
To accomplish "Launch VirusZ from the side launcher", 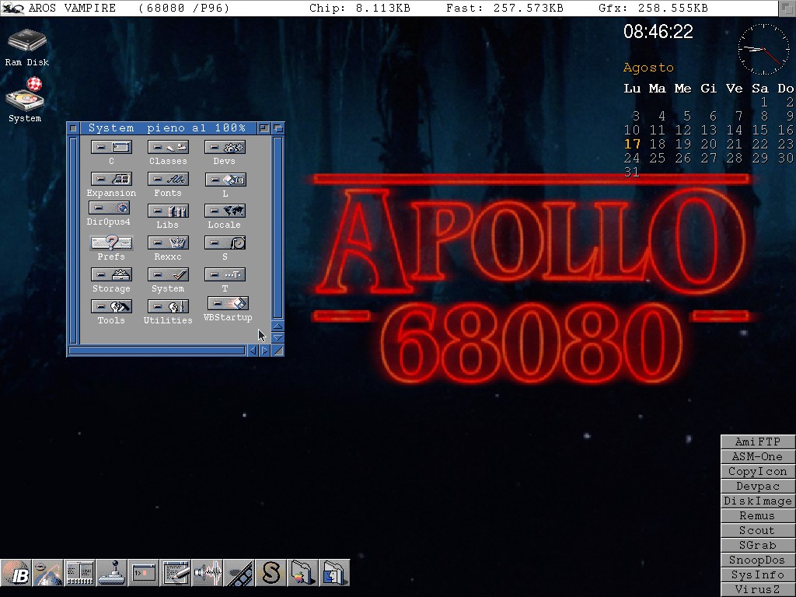I will [757, 589].
